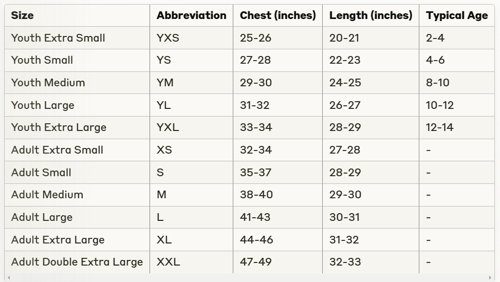
Task: Select the Youth Medium size cell
Action: coord(48,83)
